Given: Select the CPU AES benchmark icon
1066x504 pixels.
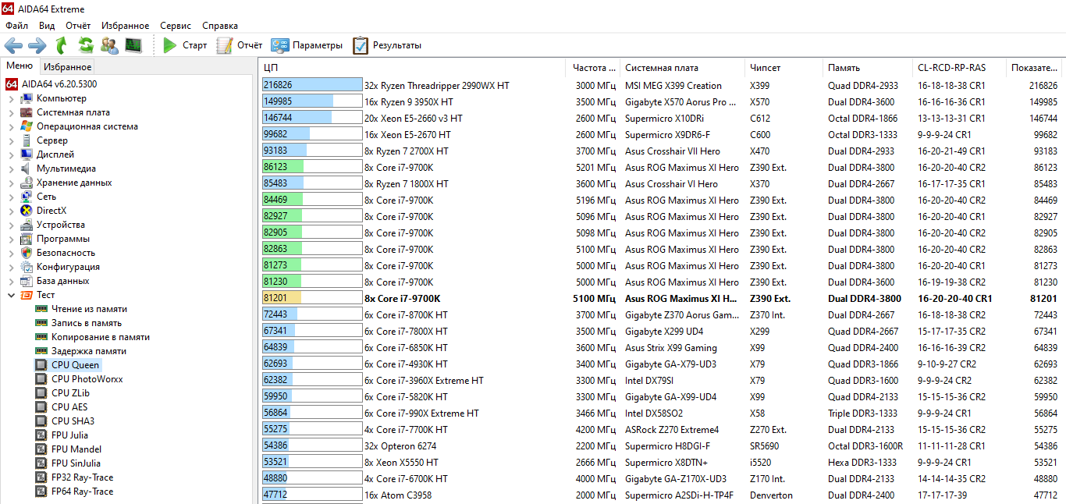Looking at the screenshot, I should [x=41, y=407].
